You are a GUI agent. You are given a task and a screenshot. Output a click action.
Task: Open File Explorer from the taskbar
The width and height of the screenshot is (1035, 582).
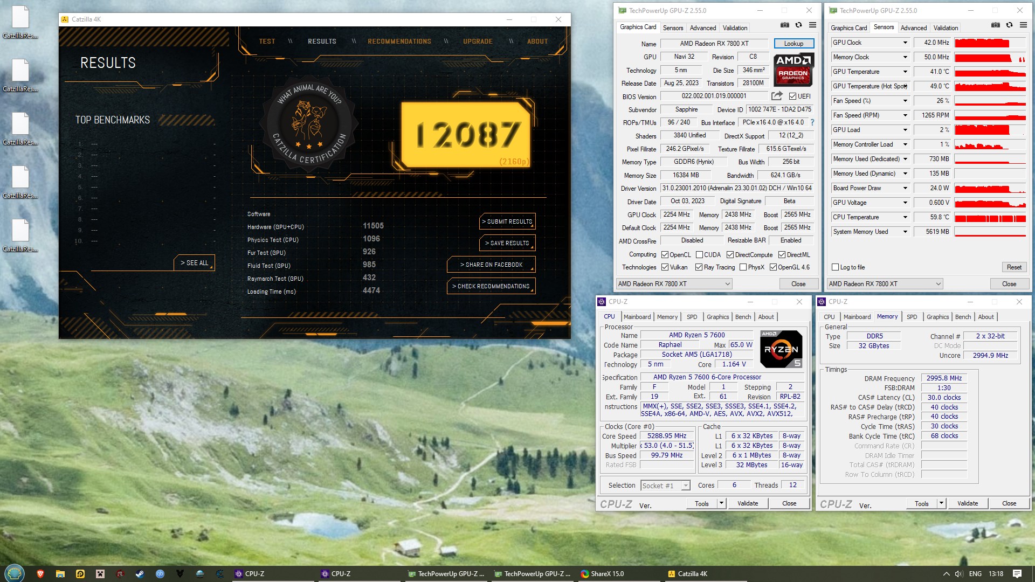[60, 574]
